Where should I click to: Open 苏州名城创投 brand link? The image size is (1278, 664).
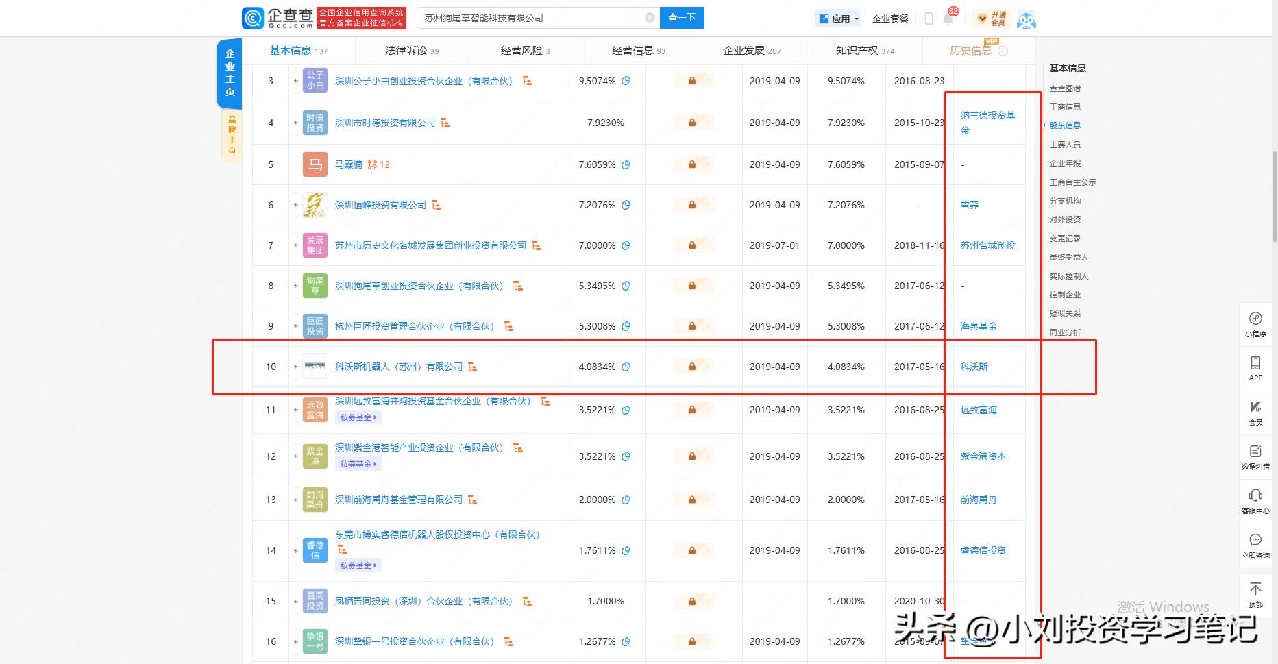click(987, 245)
